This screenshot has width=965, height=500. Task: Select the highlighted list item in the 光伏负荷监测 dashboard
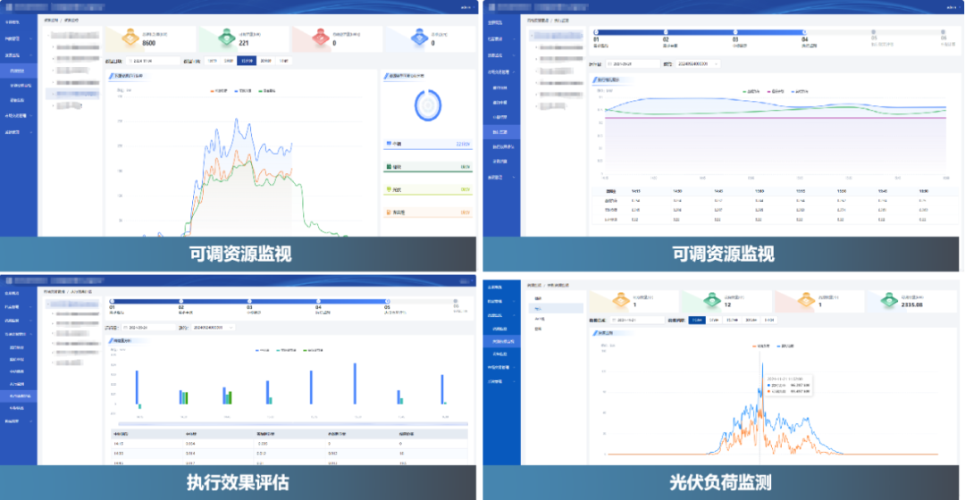[x=556, y=309]
